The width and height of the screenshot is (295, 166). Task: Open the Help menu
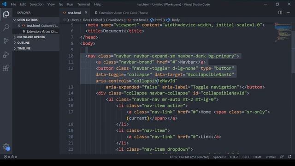[98, 4]
